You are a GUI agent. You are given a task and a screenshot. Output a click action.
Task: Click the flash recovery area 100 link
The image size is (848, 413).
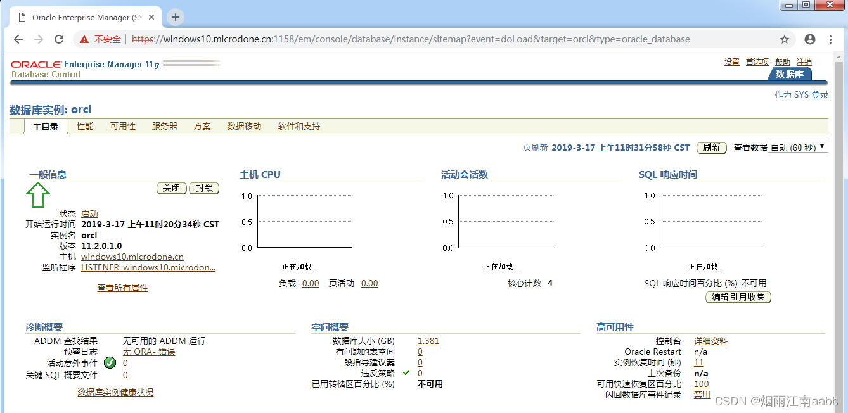coord(701,384)
